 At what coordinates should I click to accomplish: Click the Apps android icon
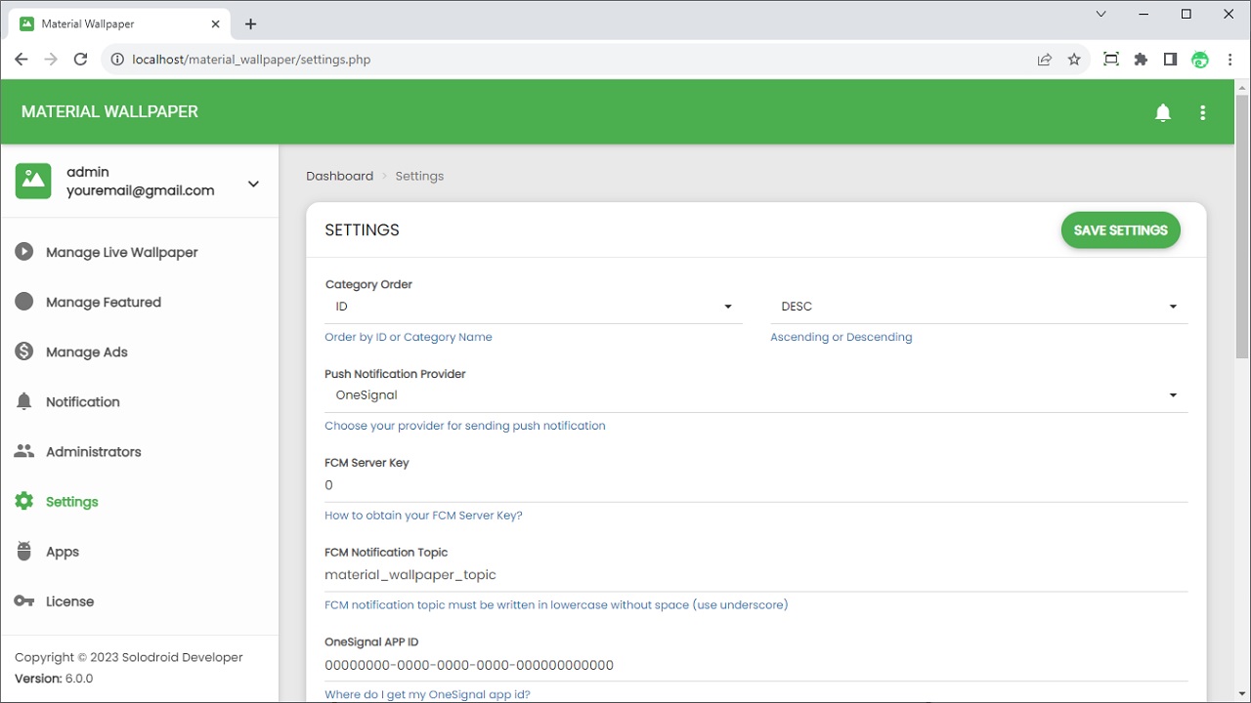pyautogui.click(x=24, y=552)
